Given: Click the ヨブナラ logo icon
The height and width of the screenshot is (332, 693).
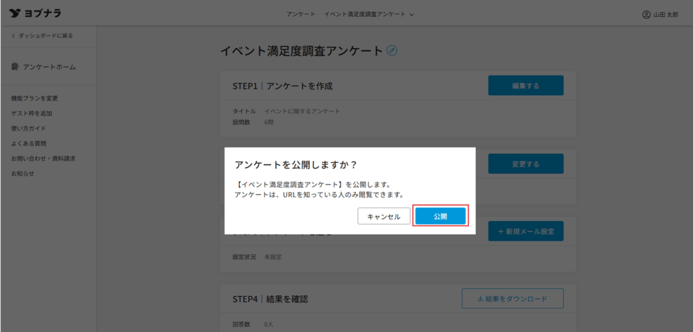Looking at the screenshot, I should (x=13, y=14).
